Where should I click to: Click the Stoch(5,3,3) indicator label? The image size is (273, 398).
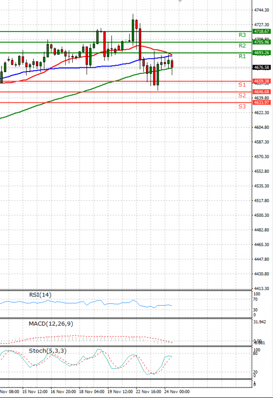[x=47, y=351]
